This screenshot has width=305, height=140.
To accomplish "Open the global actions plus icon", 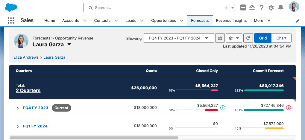I will click(243, 7).
